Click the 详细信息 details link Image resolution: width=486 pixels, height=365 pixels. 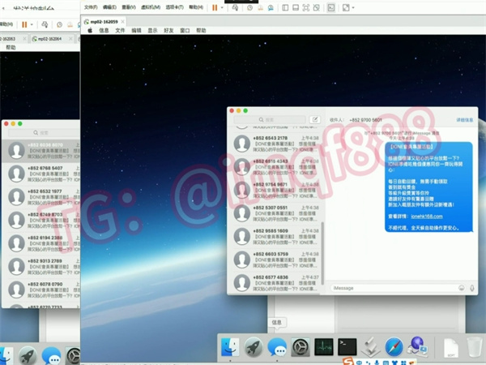(464, 119)
